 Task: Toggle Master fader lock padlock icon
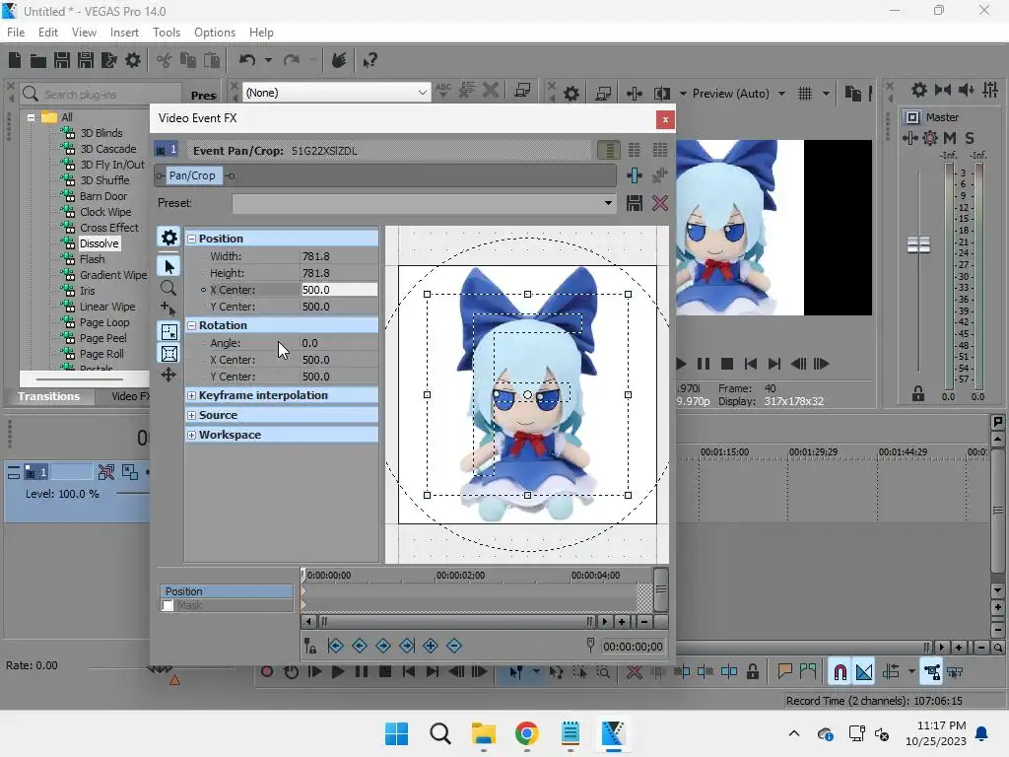tap(918, 393)
